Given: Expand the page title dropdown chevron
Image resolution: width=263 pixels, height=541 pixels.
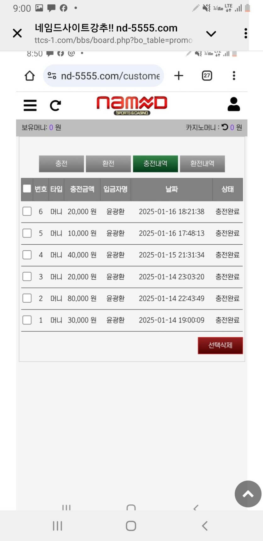Looking at the screenshot, I should pos(211,33).
